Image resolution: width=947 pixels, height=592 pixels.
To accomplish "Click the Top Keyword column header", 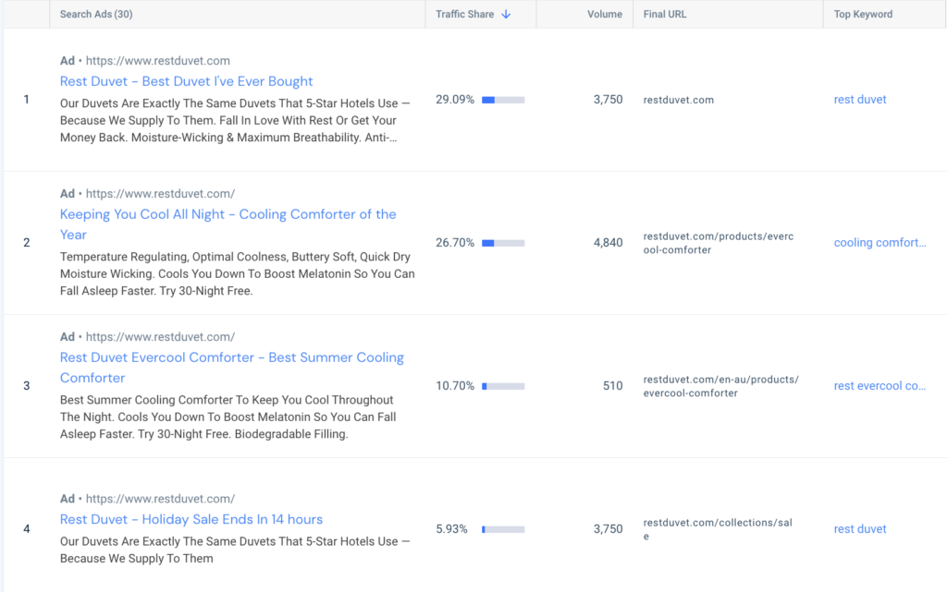I will tap(863, 15).
